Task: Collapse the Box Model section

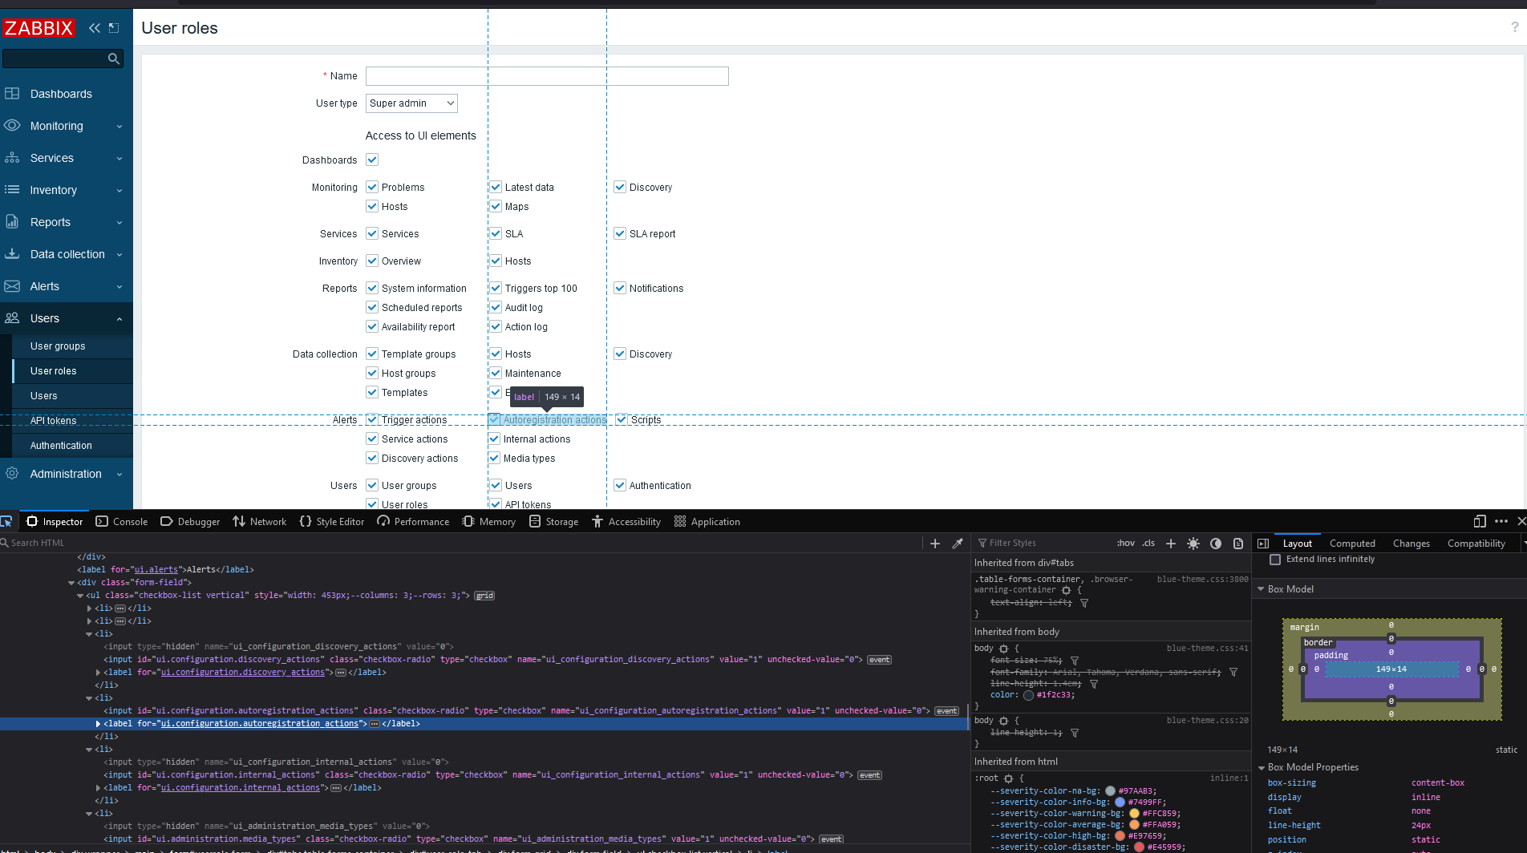Action: (x=1261, y=589)
